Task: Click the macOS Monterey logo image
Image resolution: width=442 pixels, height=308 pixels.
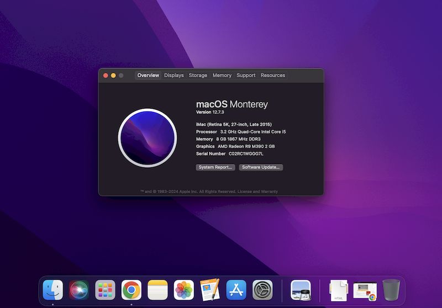Action: pyautogui.click(x=148, y=138)
